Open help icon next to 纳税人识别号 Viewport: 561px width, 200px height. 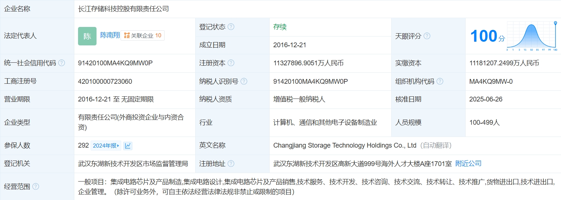[244, 82]
